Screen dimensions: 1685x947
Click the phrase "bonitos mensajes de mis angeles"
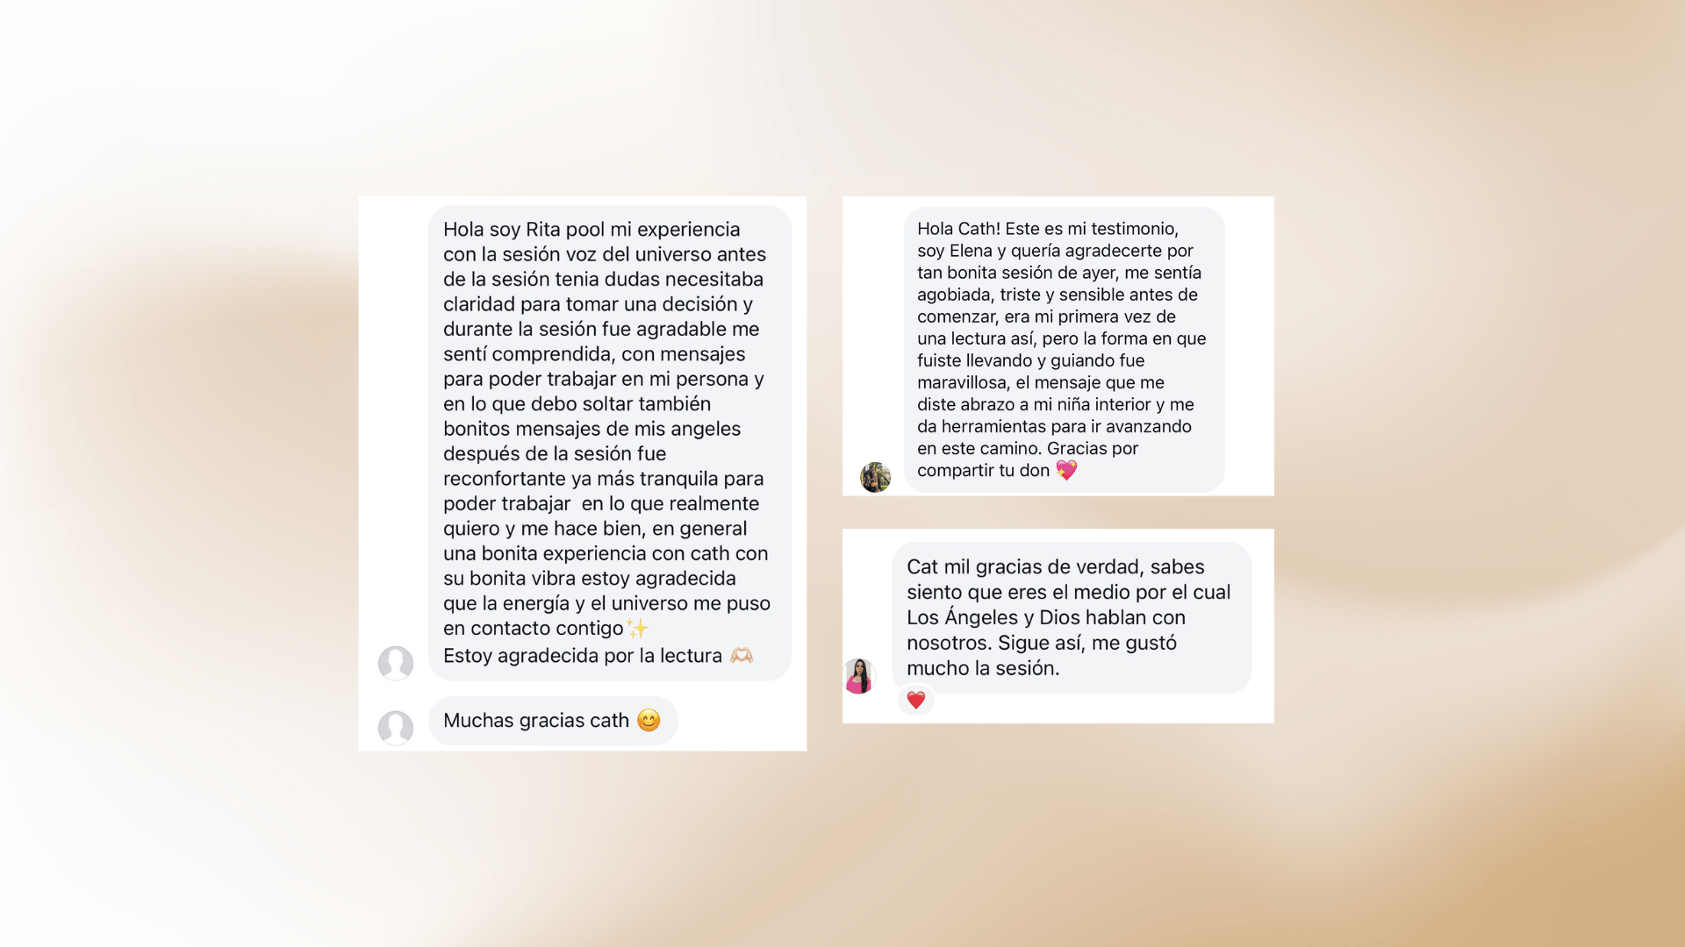[592, 429]
